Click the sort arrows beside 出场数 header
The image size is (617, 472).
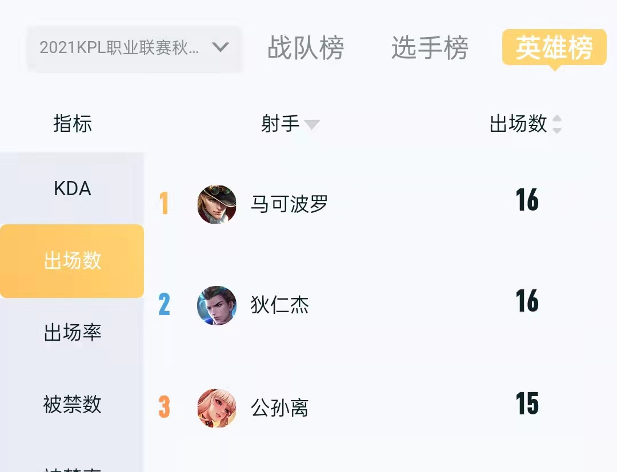click(x=557, y=124)
